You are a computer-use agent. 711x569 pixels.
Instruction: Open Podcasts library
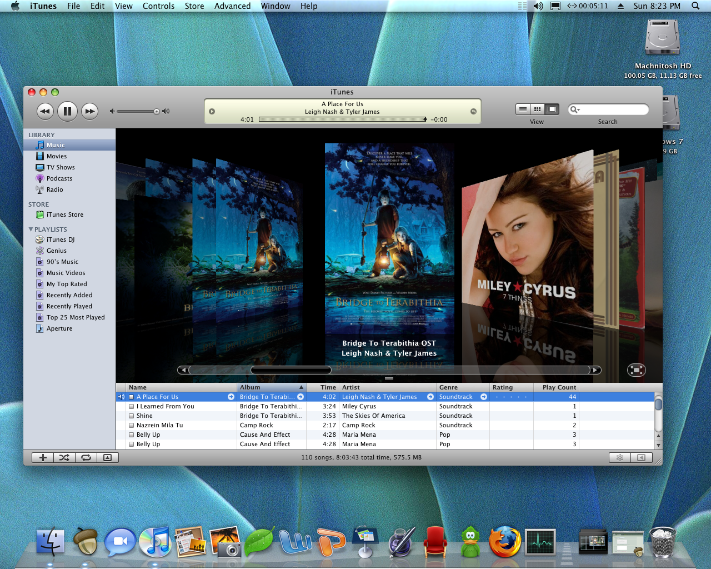pyautogui.click(x=69, y=178)
